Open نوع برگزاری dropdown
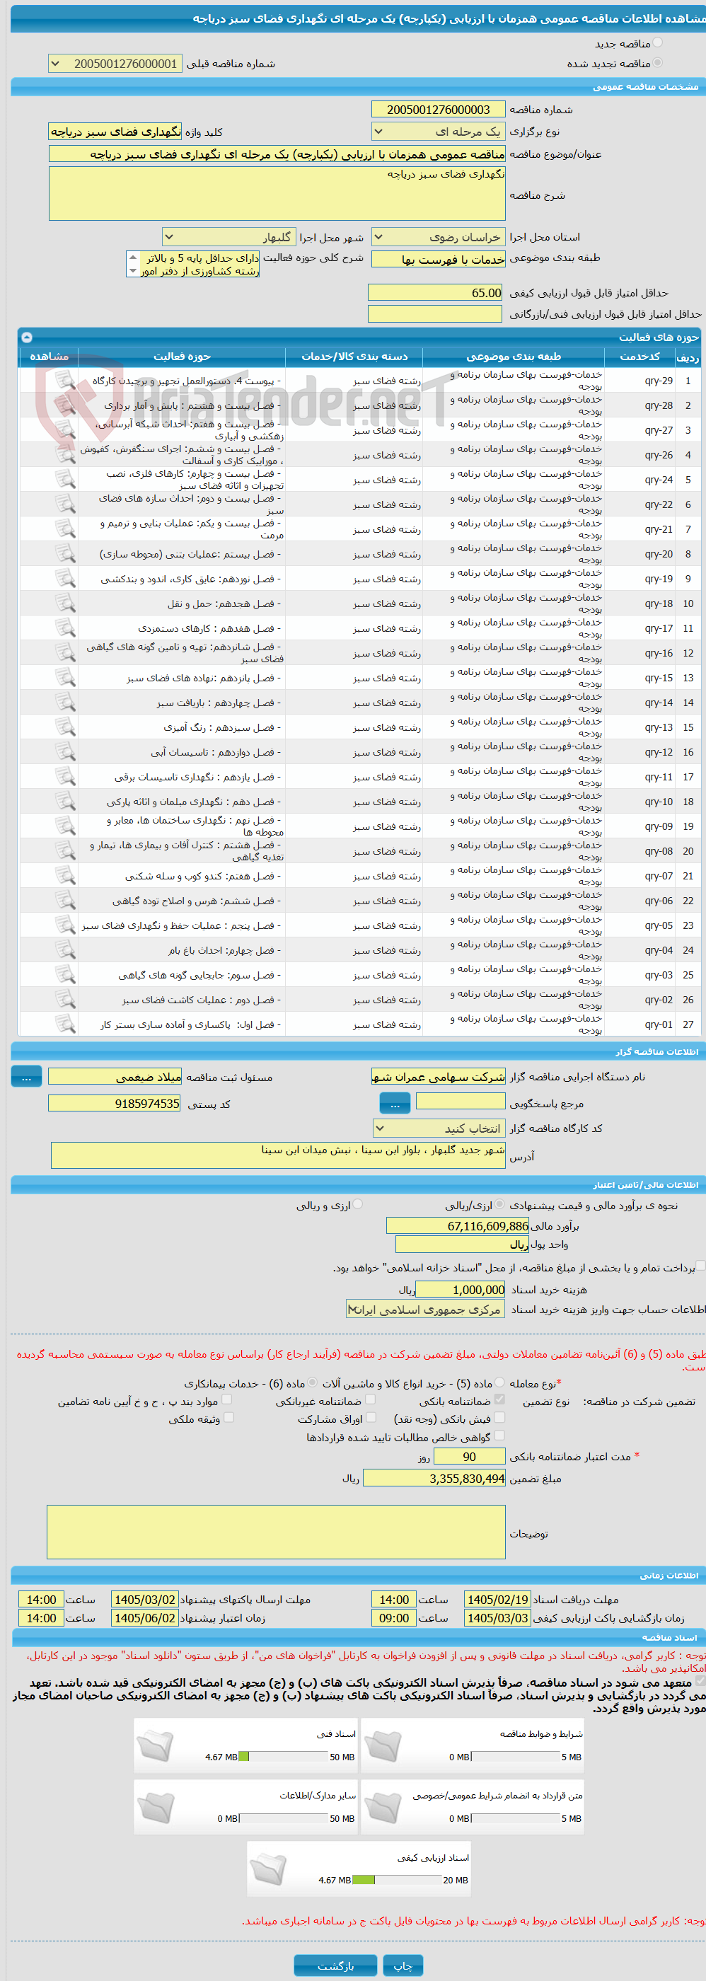The height and width of the screenshot is (1981, 706). pyautogui.click(x=439, y=132)
